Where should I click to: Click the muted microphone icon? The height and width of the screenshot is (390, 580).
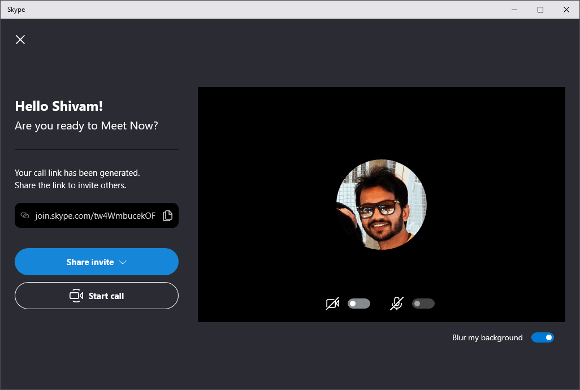(x=396, y=304)
